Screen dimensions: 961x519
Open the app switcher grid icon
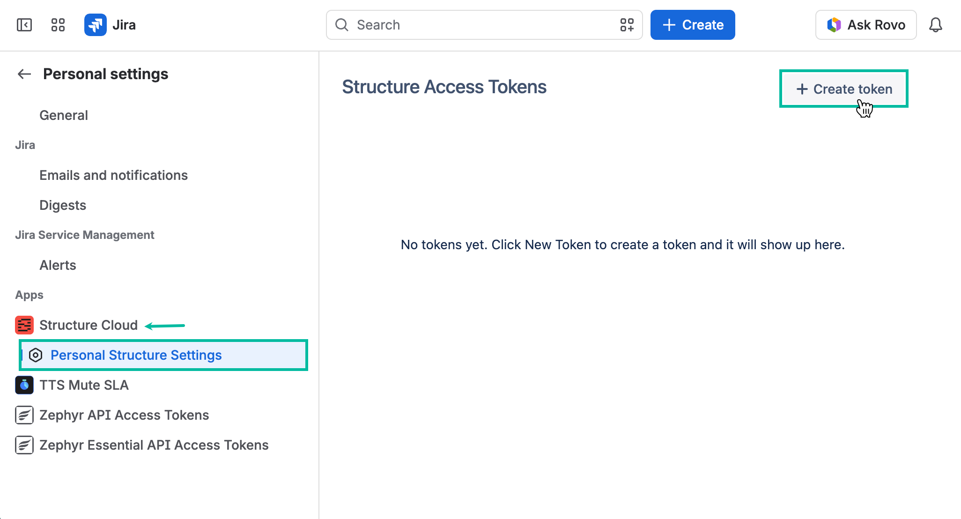coord(58,25)
